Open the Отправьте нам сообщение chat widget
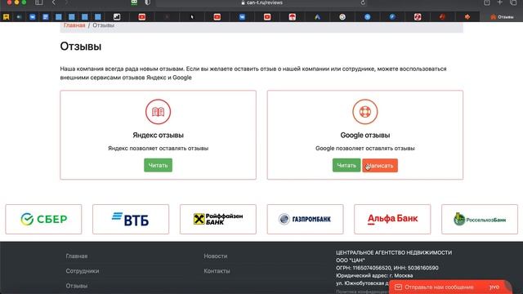Viewport: 523px width, 294px height. pyautogui.click(x=450, y=287)
